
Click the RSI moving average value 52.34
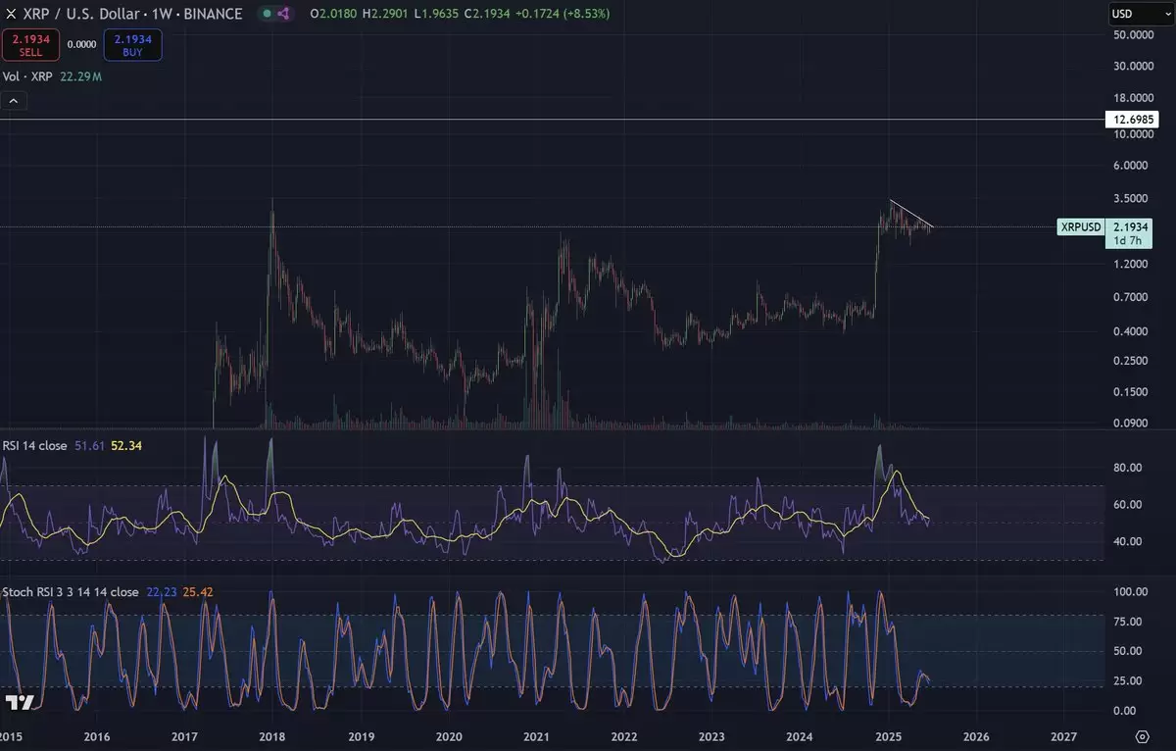pos(127,445)
